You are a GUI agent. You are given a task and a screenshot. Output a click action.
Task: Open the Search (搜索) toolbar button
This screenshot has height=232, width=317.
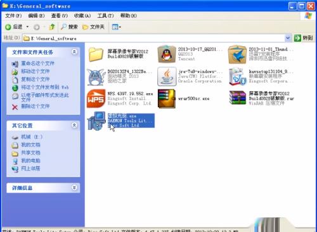pyautogui.click(x=69, y=27)
